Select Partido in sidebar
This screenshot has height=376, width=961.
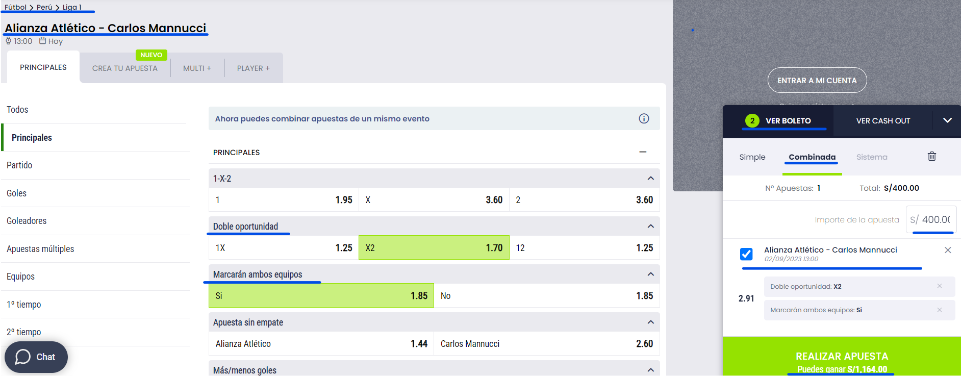click(x=19, y=165)
